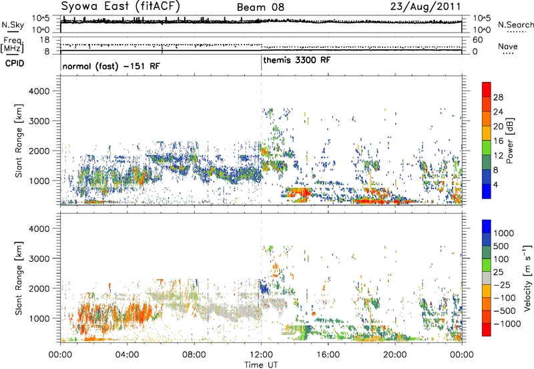The height and width of the screenshot is (369, 534).
Task: Click the 1000 tick in the velocity panel range axis
Action: pos(39,318)
